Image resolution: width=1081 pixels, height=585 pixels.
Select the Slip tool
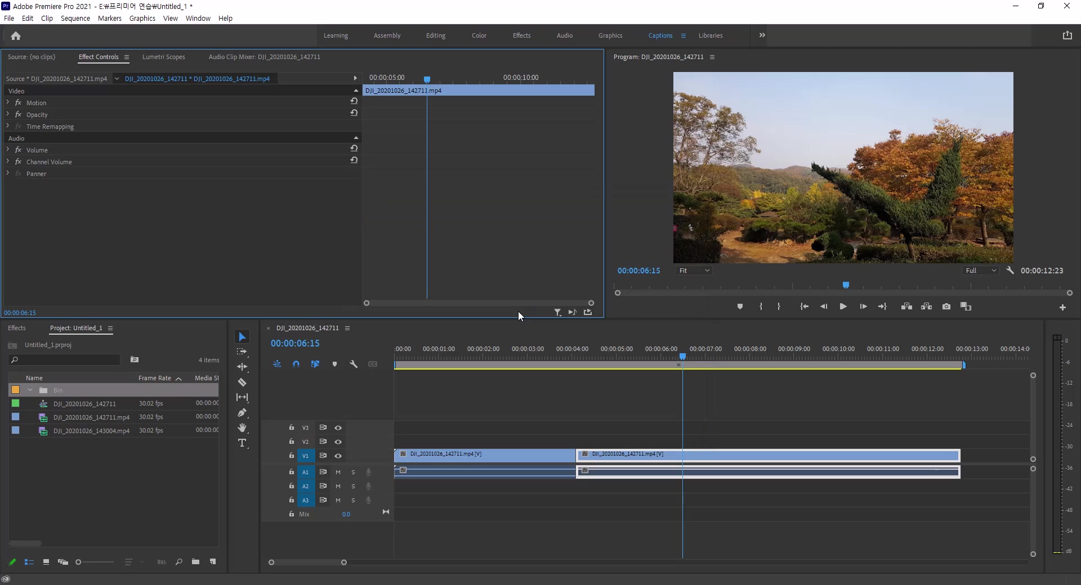(x=242, y=397)
